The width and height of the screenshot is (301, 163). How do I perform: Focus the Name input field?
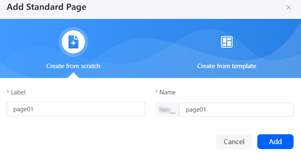(x=236, y=110)
